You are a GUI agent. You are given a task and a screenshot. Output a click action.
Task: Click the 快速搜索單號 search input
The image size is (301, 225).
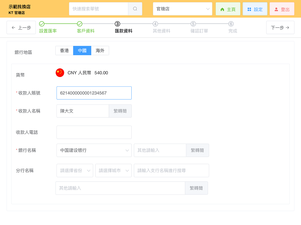tap(99, 9)
